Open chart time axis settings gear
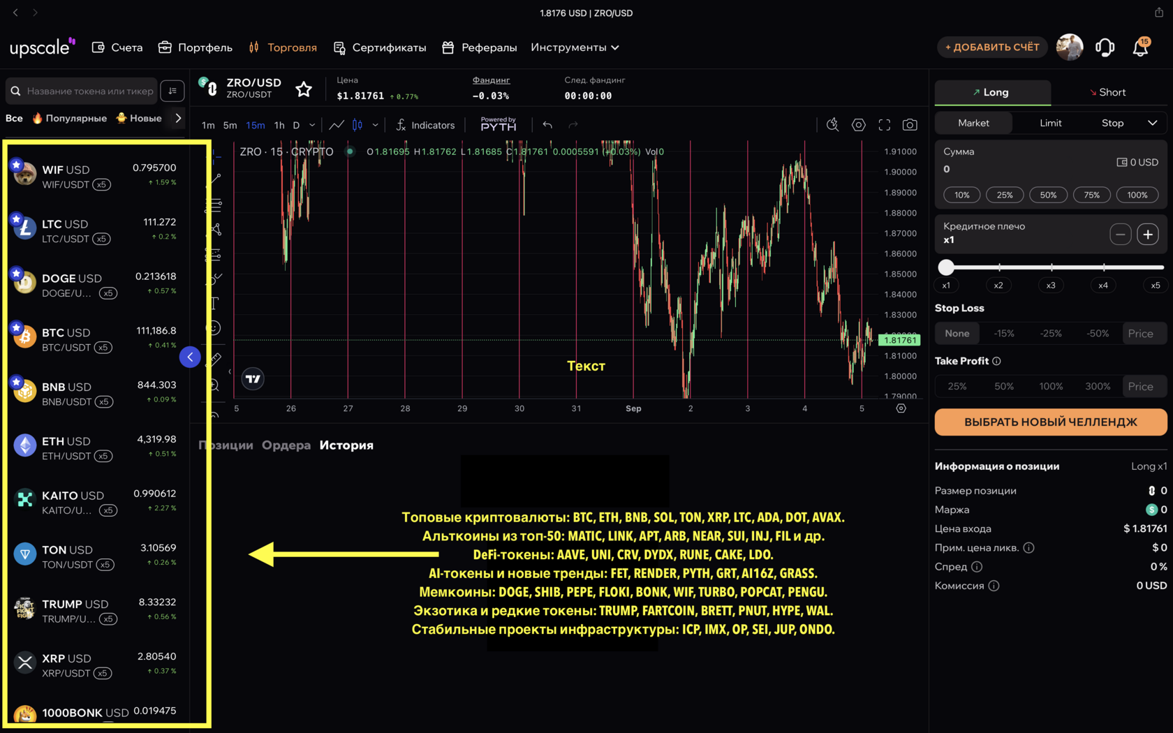The width and height of the screenshot is (1173, 733). click(901, 408)
